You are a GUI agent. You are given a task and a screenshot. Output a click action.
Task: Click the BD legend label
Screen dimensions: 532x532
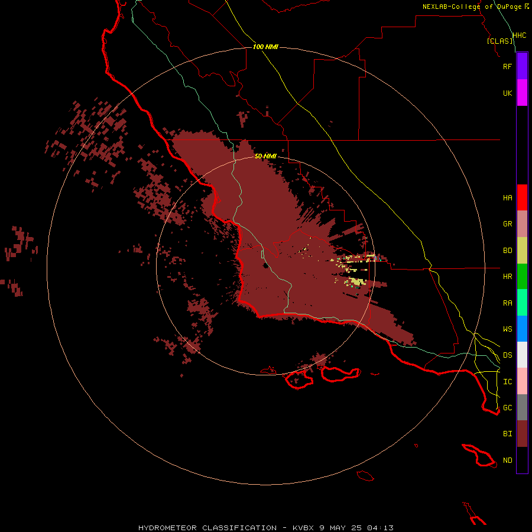pos(507,251)
